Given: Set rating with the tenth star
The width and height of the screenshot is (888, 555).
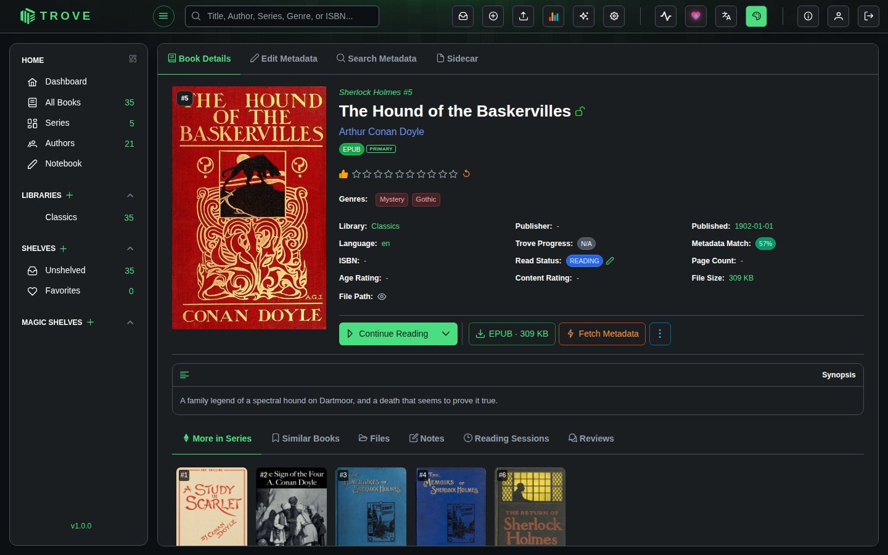Looking at the screenshot, I should pyautogui.click(x=453, y=174).
